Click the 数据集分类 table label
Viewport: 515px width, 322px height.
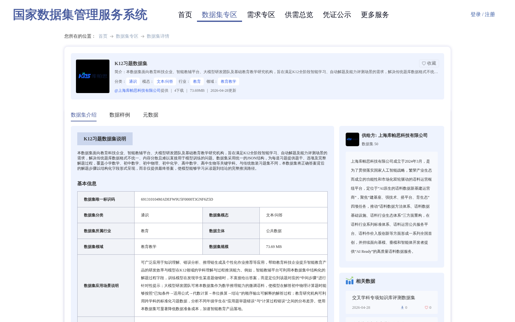[x=94, y=215]
